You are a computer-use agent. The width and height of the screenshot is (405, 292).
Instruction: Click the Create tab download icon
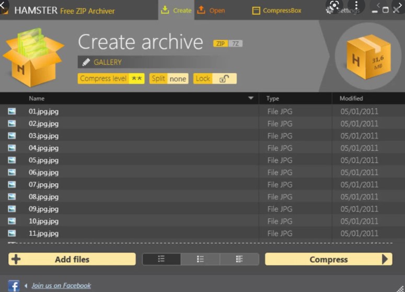pyautogui.click(x=165, y=10)
